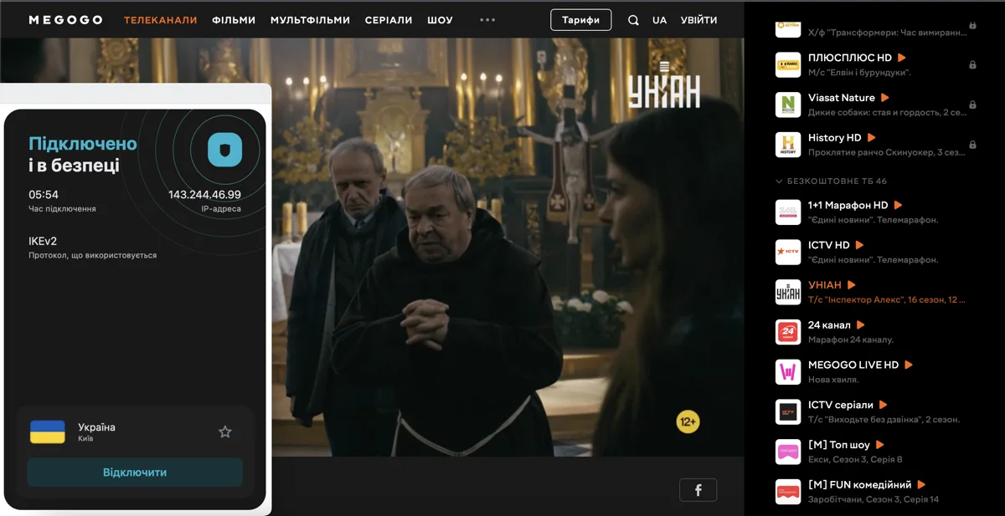Image resolution: width=1005 pixels, height=516 pixels.
Task: Click "Заробітчани, Сезон 3, Серія 14" text
Action: pyautogui.click(x=874, y=499)
